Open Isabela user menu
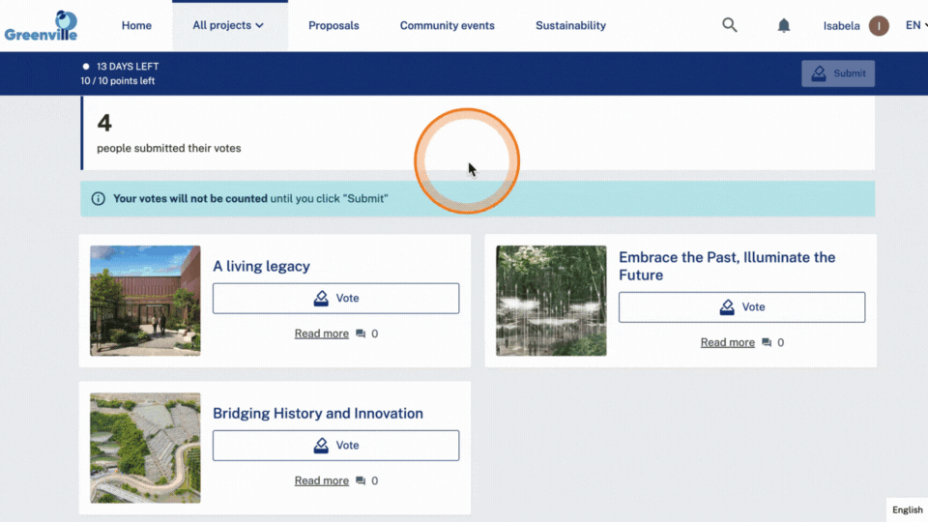The image size is (928, 522). click(841, 25)
